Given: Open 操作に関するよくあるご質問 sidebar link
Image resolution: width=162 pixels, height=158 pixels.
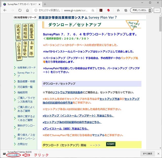Looking at the screenshot, I should [x=26, y=118].
